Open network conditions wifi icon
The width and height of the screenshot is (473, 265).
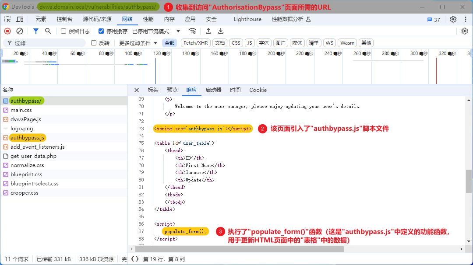point(192,31)
